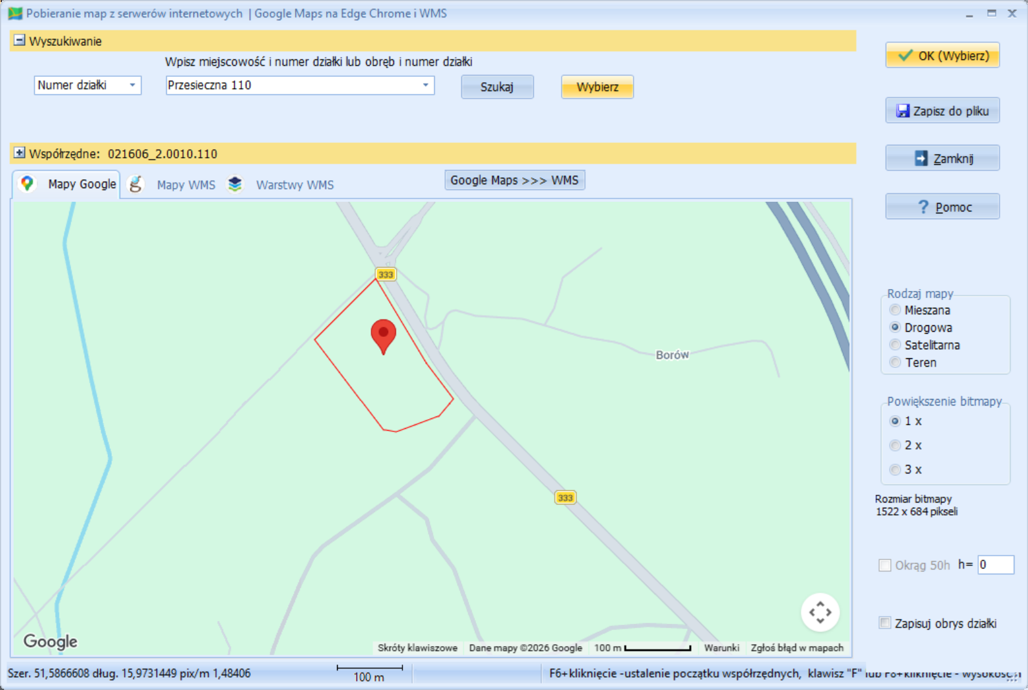The height and width of the screenshot is (690, 1028).
Task: Click the Zamknij button
Action: (943, 158)
